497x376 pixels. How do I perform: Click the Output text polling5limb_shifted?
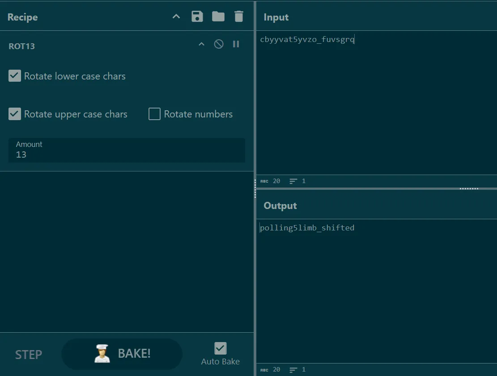[x=307, y=228]
